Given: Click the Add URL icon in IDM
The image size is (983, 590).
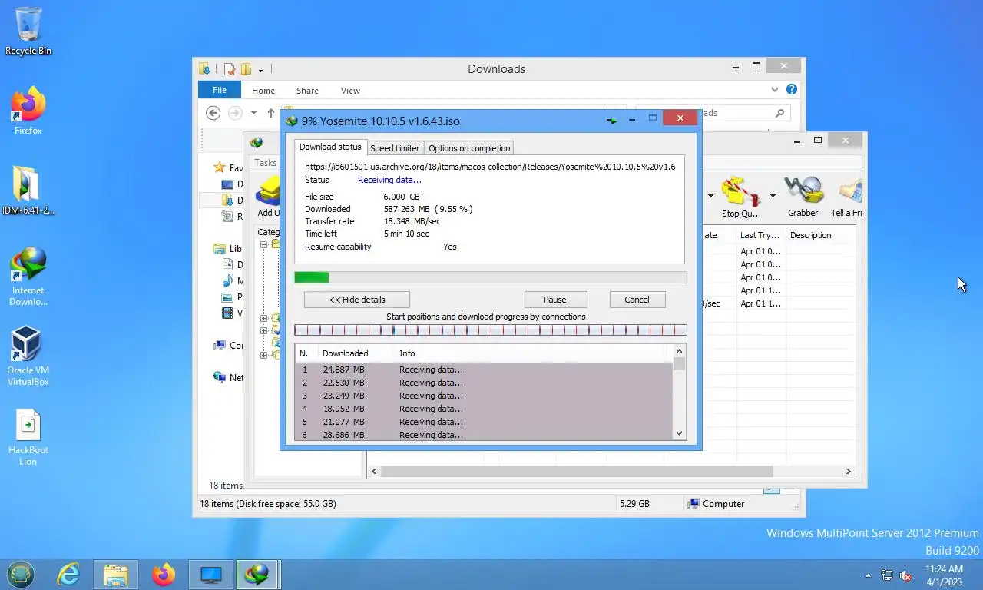Looking at the screenshot, I should (x=269, y=192).
